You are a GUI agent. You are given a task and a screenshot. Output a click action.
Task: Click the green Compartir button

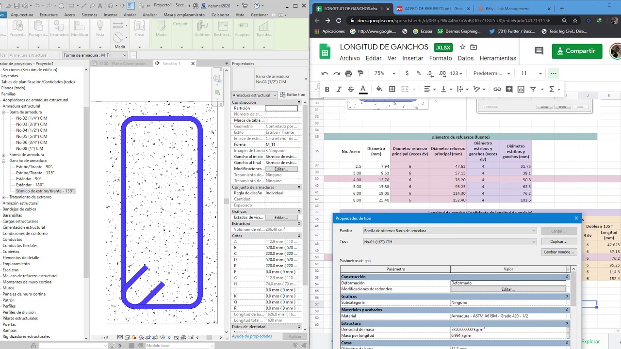point(577,51)
